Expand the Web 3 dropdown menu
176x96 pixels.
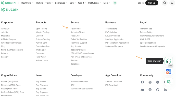[x=82, y=3]
